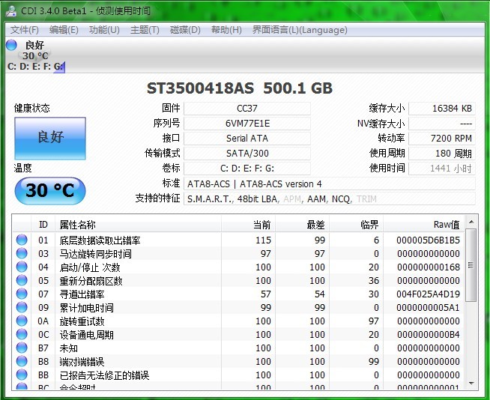Click status orb for attribute 05 reallocated sectors
Viewport: 490px width, 400px height.
[22, 281]
